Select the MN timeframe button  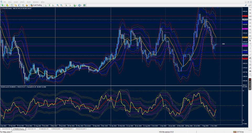(x=250, y=36)
